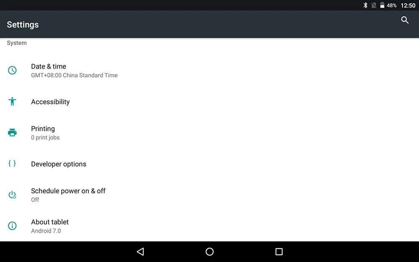Tap the 12:50 clock in status bar
This screenshot has width=419, height=262.
click(408, 5)
